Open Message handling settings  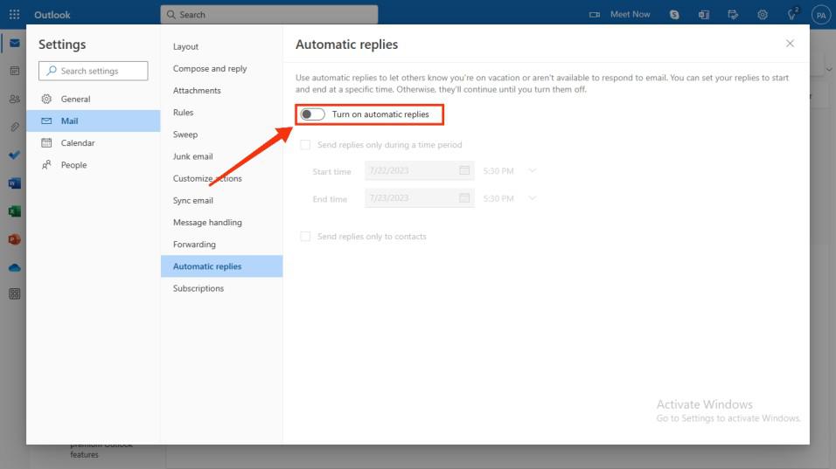222,223
